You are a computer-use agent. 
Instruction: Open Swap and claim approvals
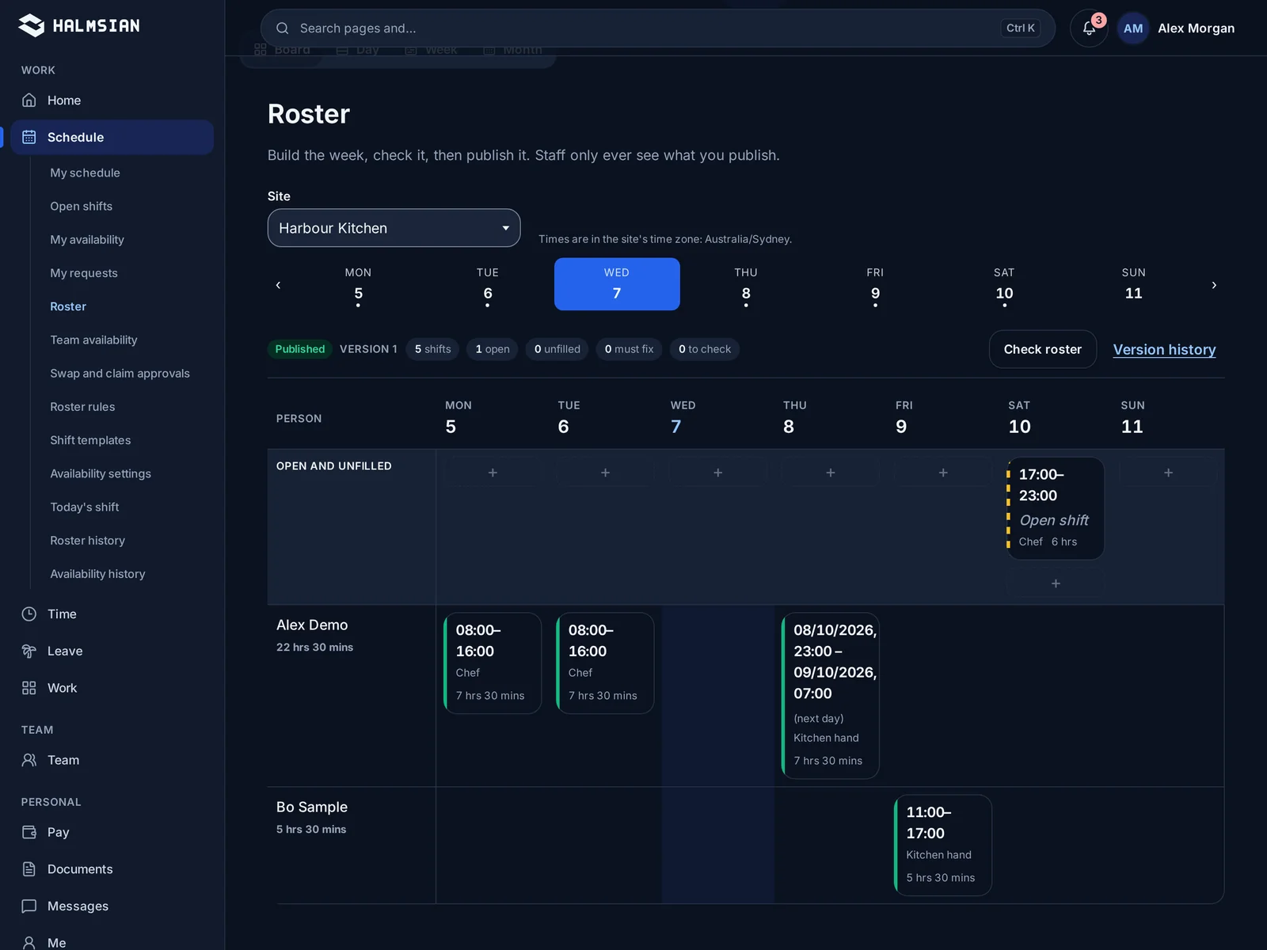[x=120, y=374]
